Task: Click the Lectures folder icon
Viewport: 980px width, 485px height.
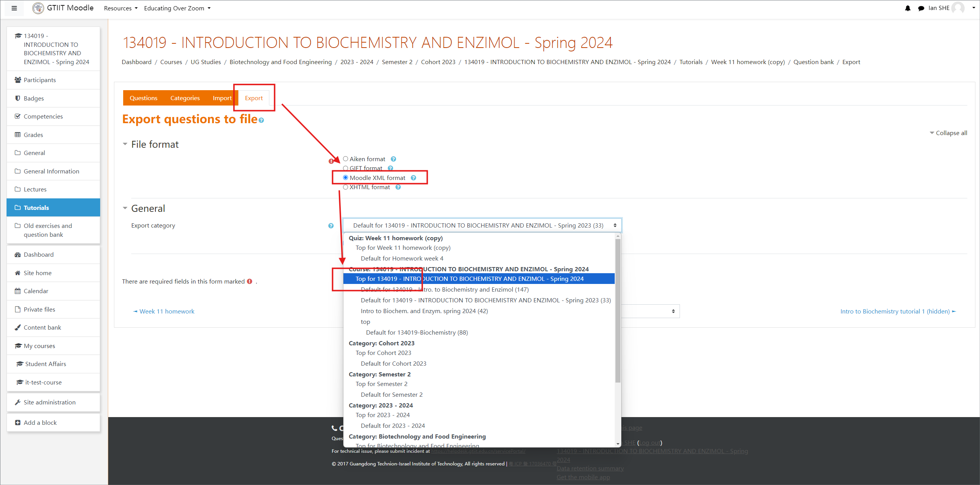Action: (x=18, y=189)
